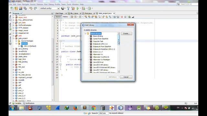The image size is (207, 116).
Task: Toggle code fold at line 15 comment
Action: coord(60,57)
